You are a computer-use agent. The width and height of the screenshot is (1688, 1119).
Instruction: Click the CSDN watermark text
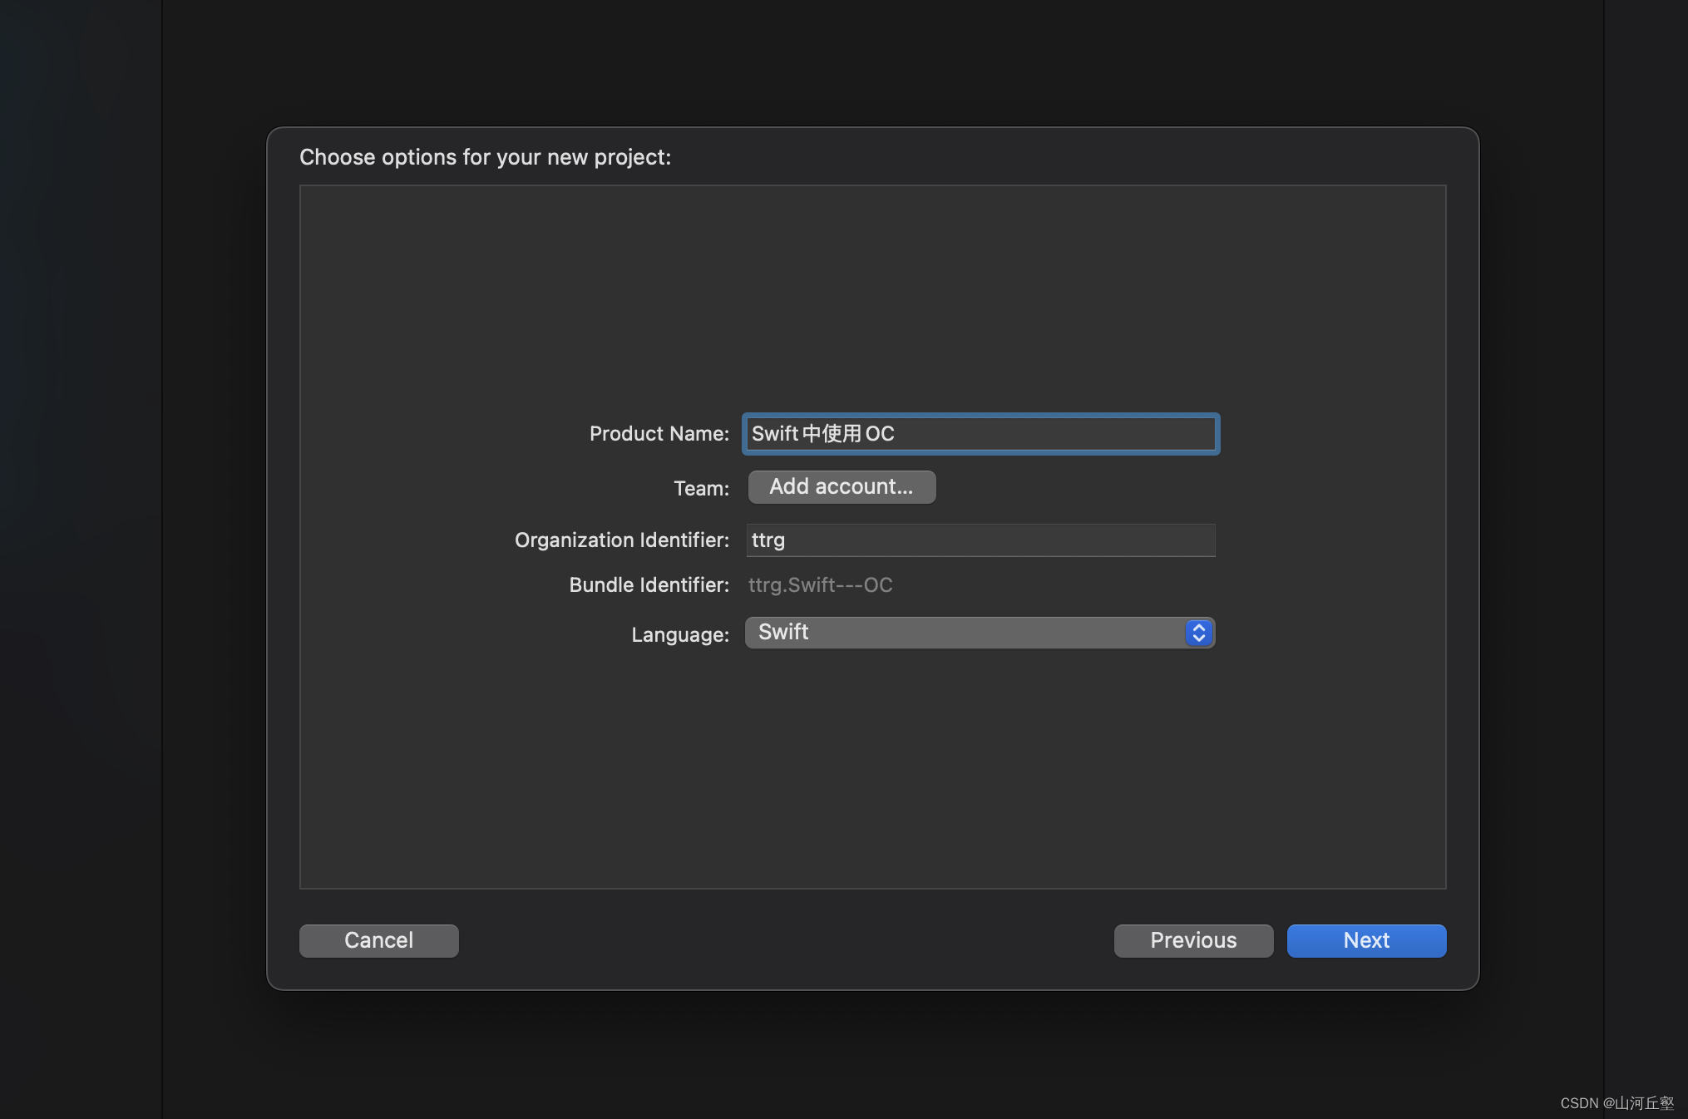1616,1102
